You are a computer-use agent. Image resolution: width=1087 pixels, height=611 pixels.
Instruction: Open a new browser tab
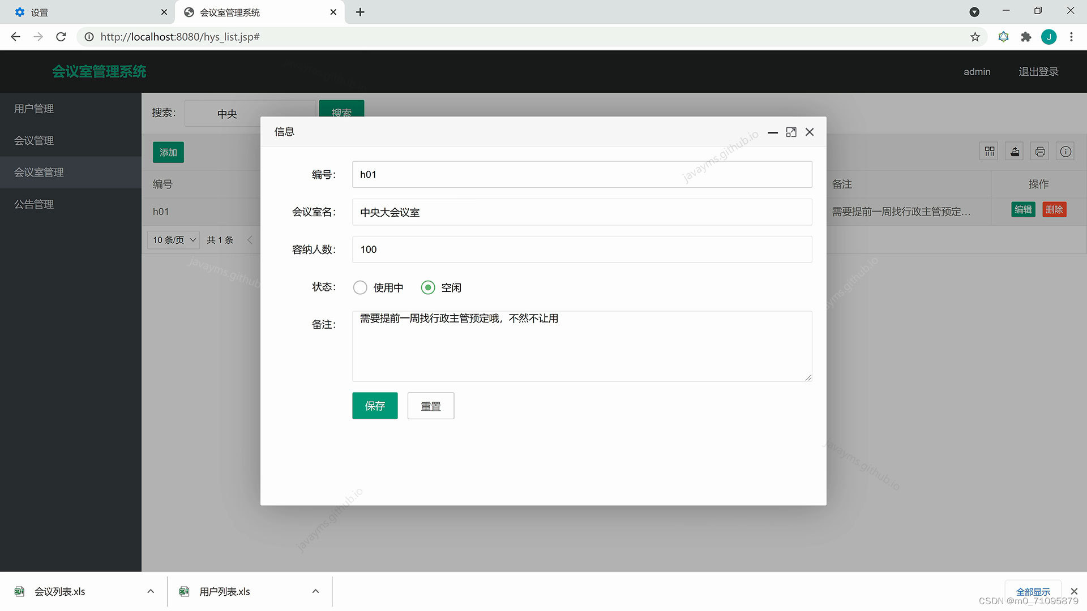click(x=360, y=12)
